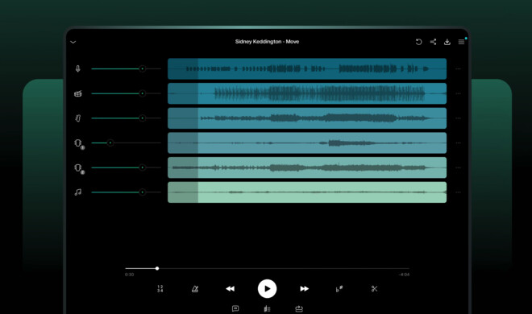Open the hamburger menu in the header
The height and width of the screenshot is (314, 532).
pyautogui.click(x=461, y=42)
